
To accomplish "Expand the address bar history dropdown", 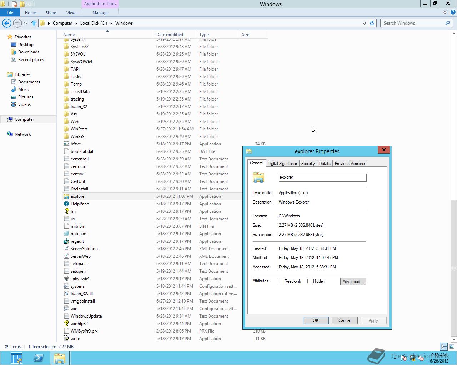I will pyautogui.click(x=364, y=23).
